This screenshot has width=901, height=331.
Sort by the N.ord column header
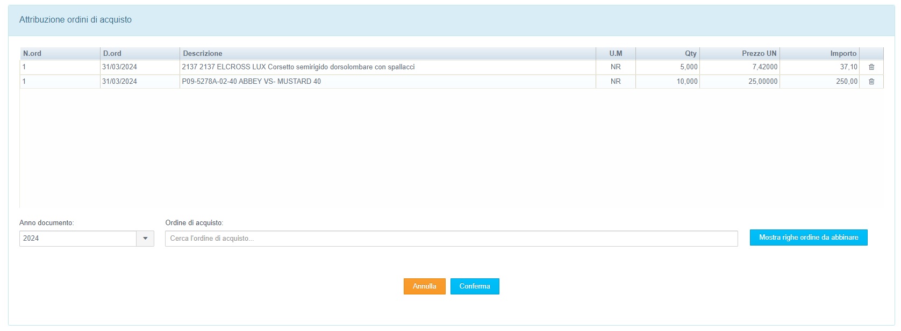[32, 53]
